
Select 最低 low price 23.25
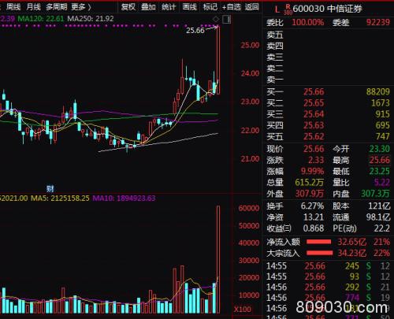coord(380,171)
